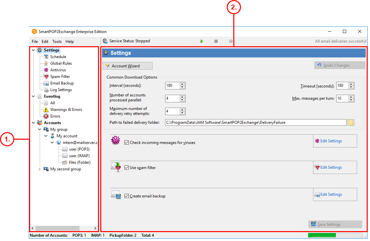Select the Log Settings tree entry text
This screenshot has width=370, height=241.
pyautogui.click(x=61, y=90)
